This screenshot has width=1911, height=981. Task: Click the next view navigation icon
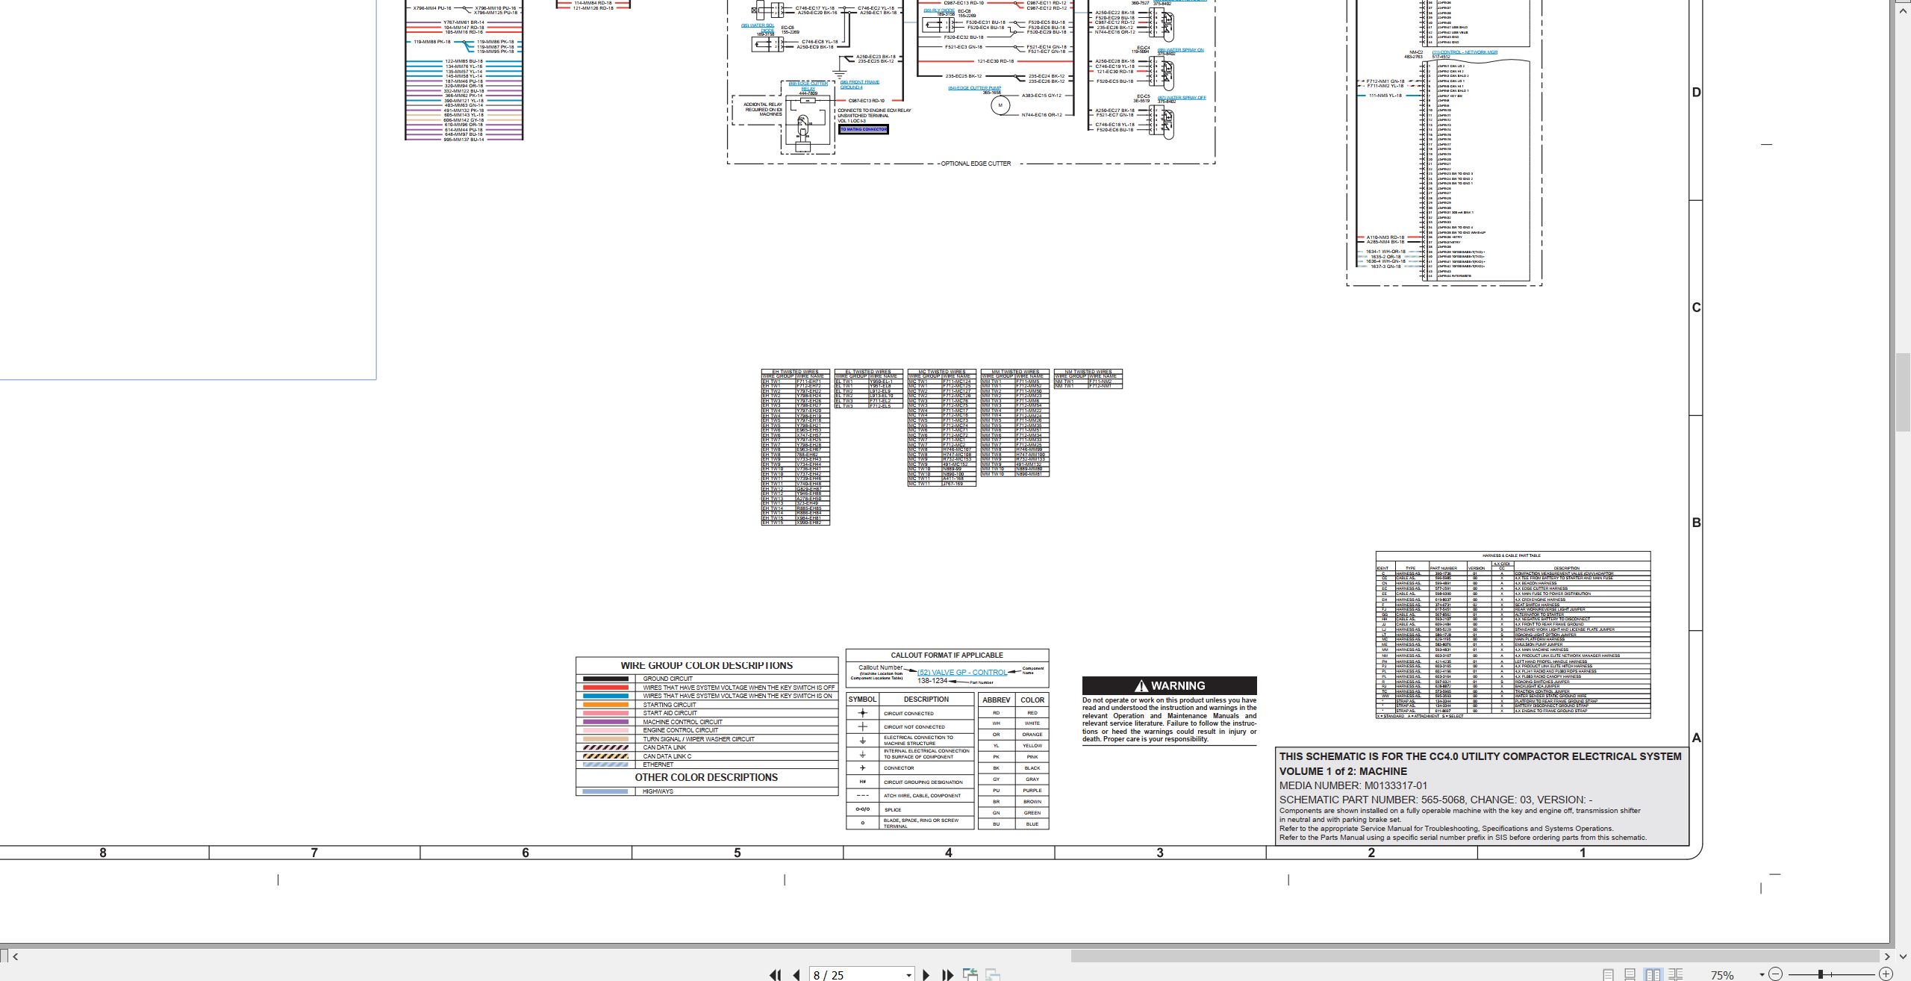993,974
